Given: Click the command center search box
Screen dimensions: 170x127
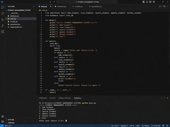Looking at the screenshot, I should tap(87, 2).
